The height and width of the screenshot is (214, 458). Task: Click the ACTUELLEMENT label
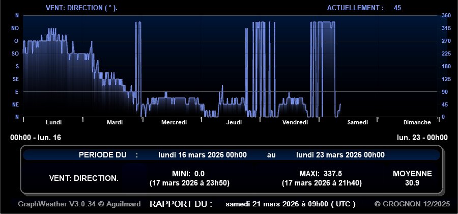[x=355, y=8]
